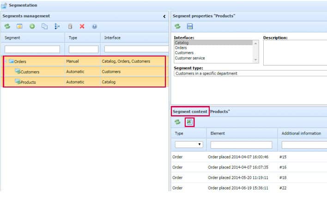327x199 pixels.
Task: Click the #15 additional information cell
Action: (x=283, y=157)
